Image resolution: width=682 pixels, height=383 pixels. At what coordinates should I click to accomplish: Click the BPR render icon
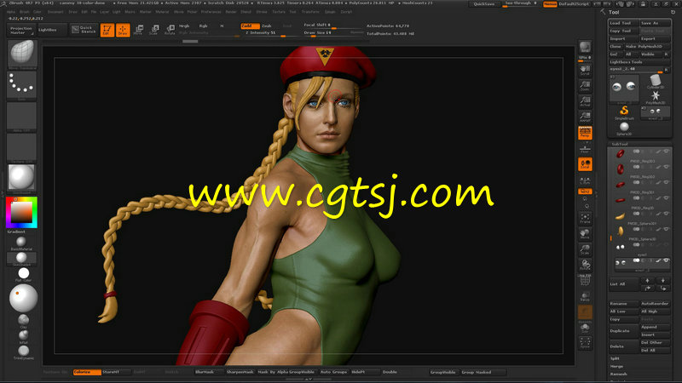(585, 47)
